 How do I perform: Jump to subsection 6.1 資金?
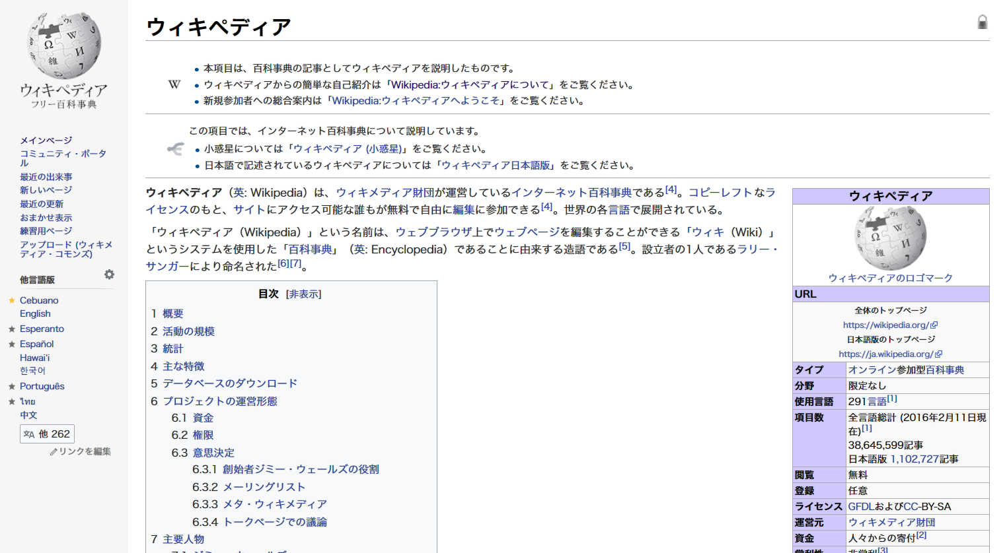[203, 418]
